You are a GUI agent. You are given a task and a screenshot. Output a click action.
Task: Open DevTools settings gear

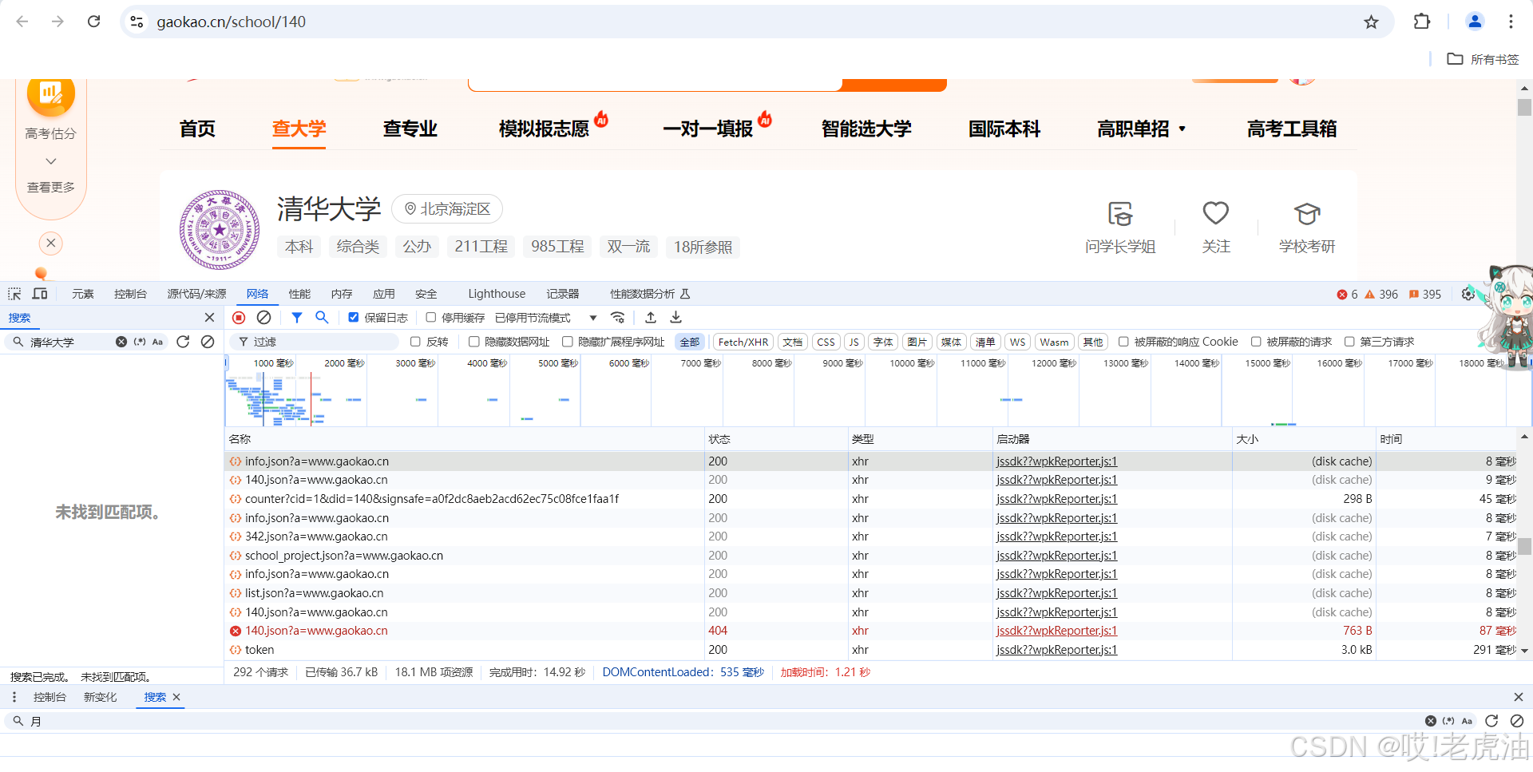tap(1468, 294)
